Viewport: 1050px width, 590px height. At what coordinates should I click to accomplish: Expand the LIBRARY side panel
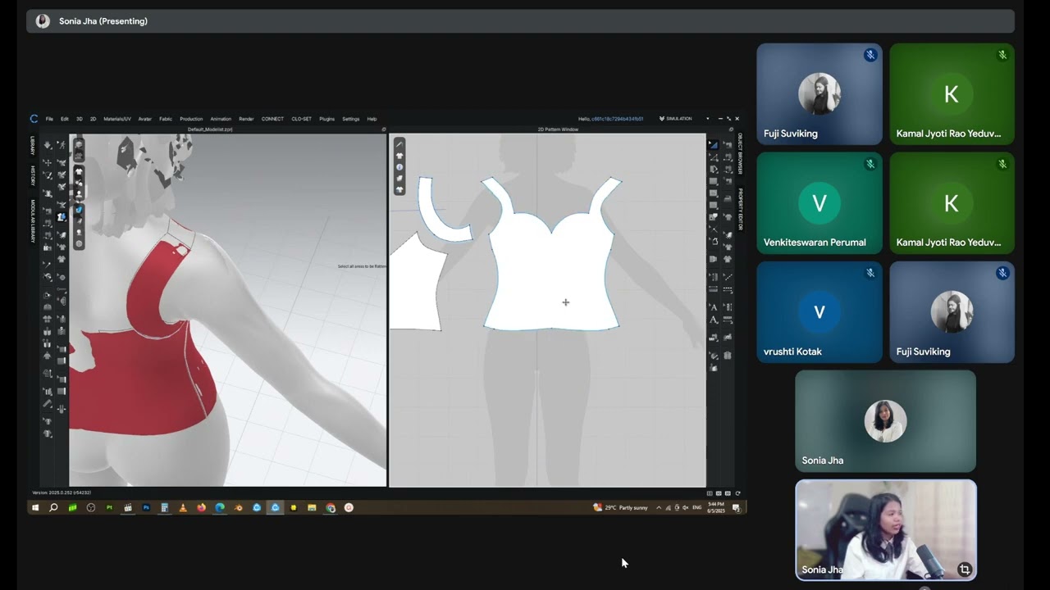[x=33, y=145]
